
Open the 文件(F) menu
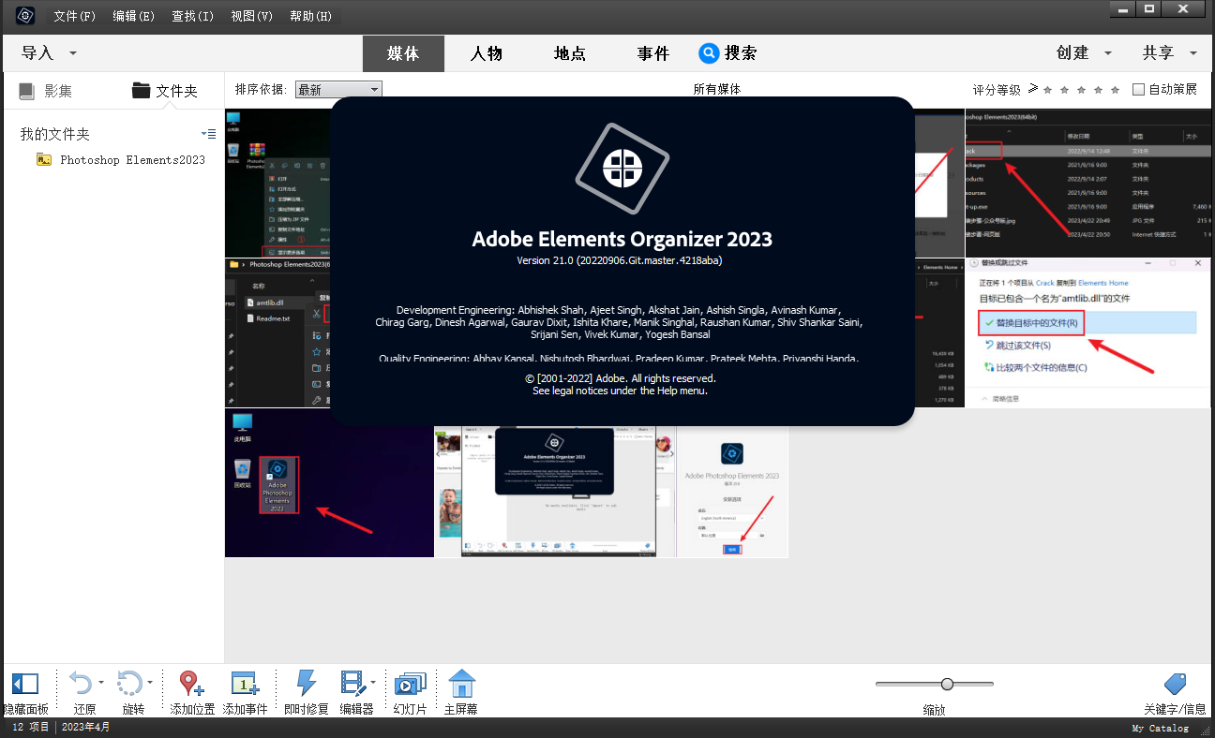pos(75,16)
